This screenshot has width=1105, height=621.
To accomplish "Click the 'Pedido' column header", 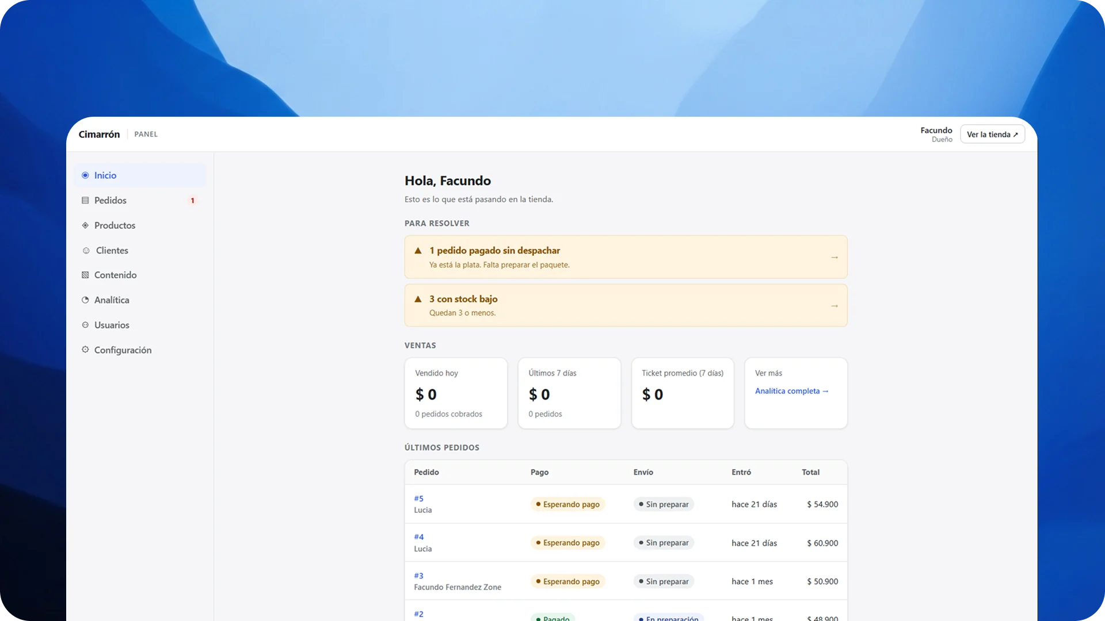I will pyautogui.click(x=426, y=472).
